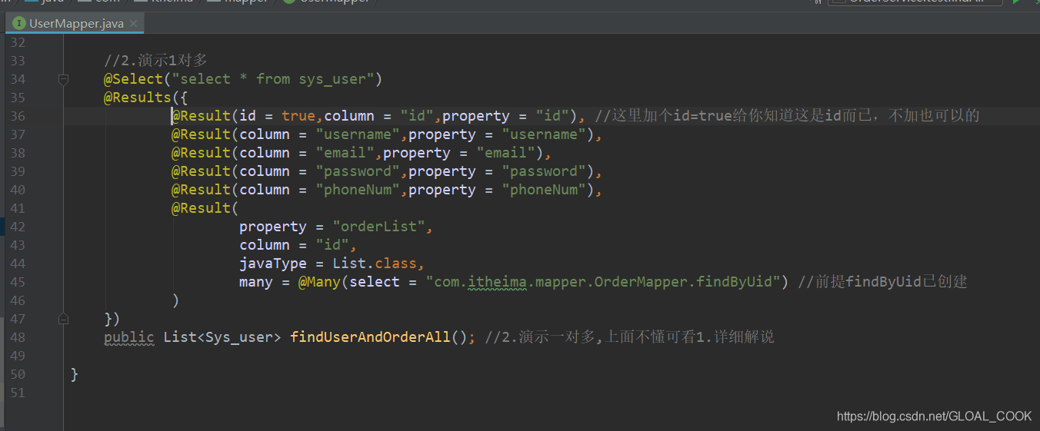Click the "orderList" string on line 42
Viewport: 1040px width, 431px height.
[x=378, y=227]
